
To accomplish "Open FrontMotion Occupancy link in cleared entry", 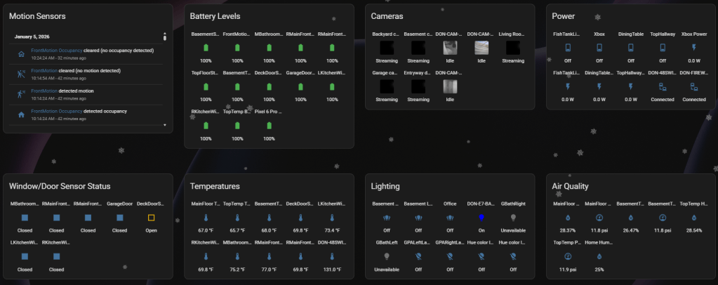I will [57, 51].
